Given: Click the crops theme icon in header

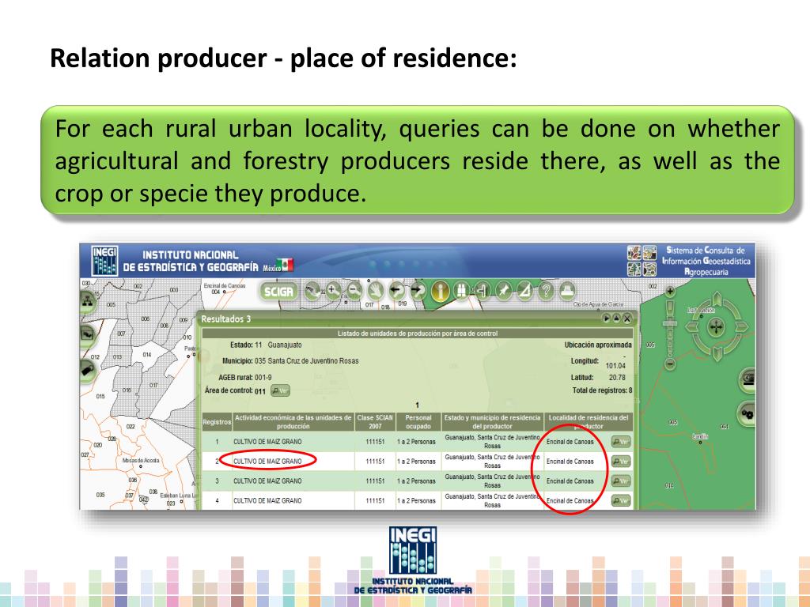Looking at the screenshot, I should pos(634,253).
